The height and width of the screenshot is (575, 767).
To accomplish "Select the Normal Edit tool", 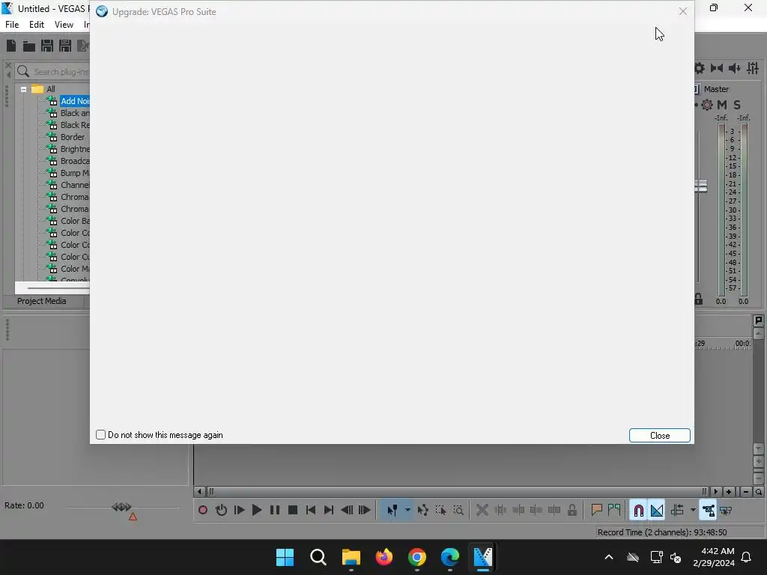I will 392,511.
